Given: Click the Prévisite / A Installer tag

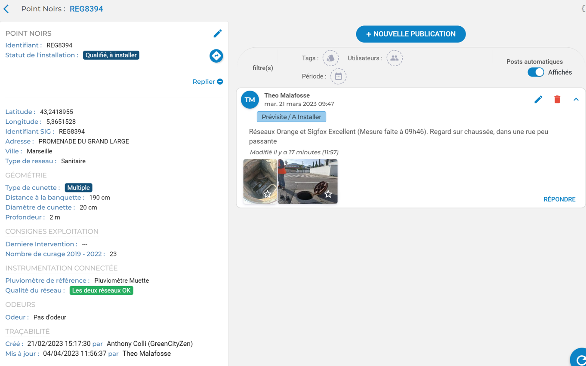Looking at the screenshot, I should coord(291,117).
